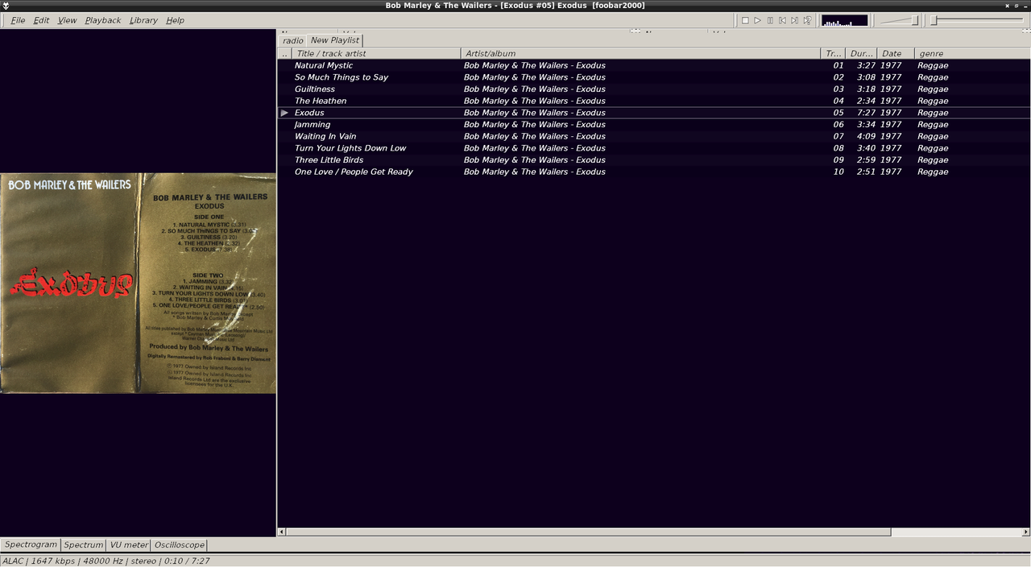Click the status bar ALAC playback info

tap(106, 561)
